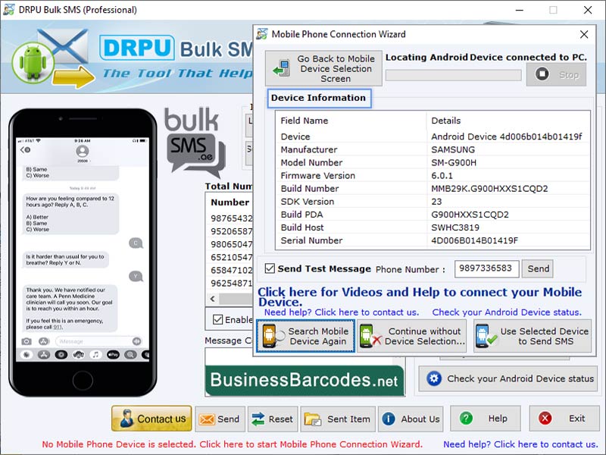Click the device locating progress bar
The height and width of the screenshot is (455, 606).
click(452, 74)
